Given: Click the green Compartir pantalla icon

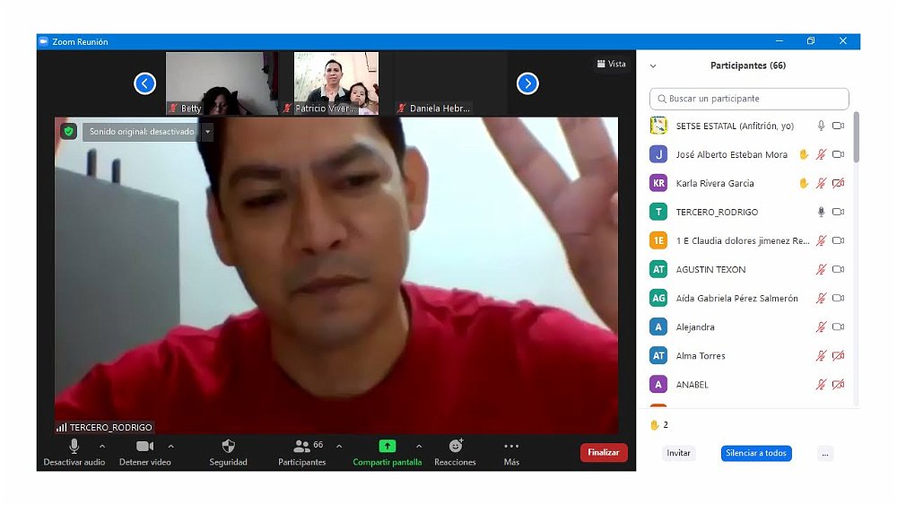Looking at the screenshot, I should pos(387,446).
